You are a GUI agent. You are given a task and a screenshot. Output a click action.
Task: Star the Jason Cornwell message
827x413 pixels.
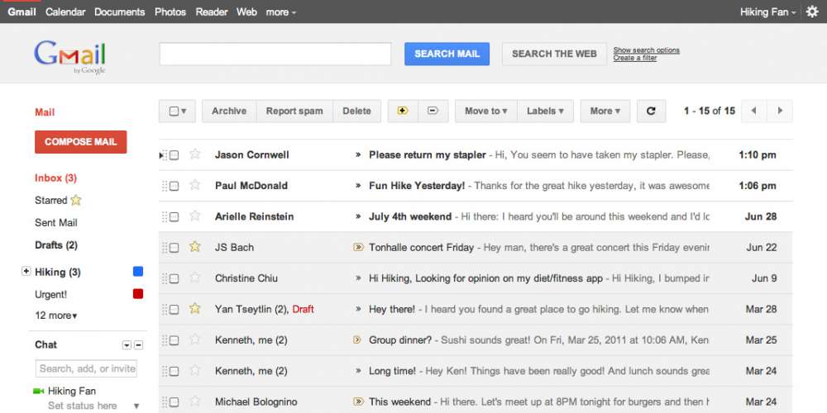[195, 154]
